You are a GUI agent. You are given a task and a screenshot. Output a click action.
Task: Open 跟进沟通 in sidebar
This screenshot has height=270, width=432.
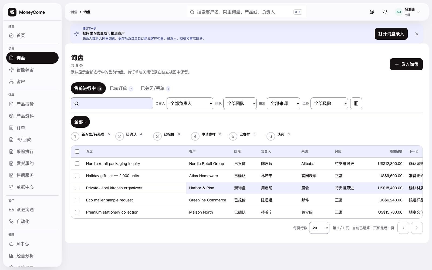coord(32,210)
